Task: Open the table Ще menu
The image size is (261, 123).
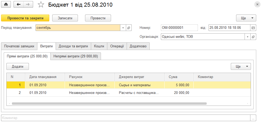Action: point(241,66)
